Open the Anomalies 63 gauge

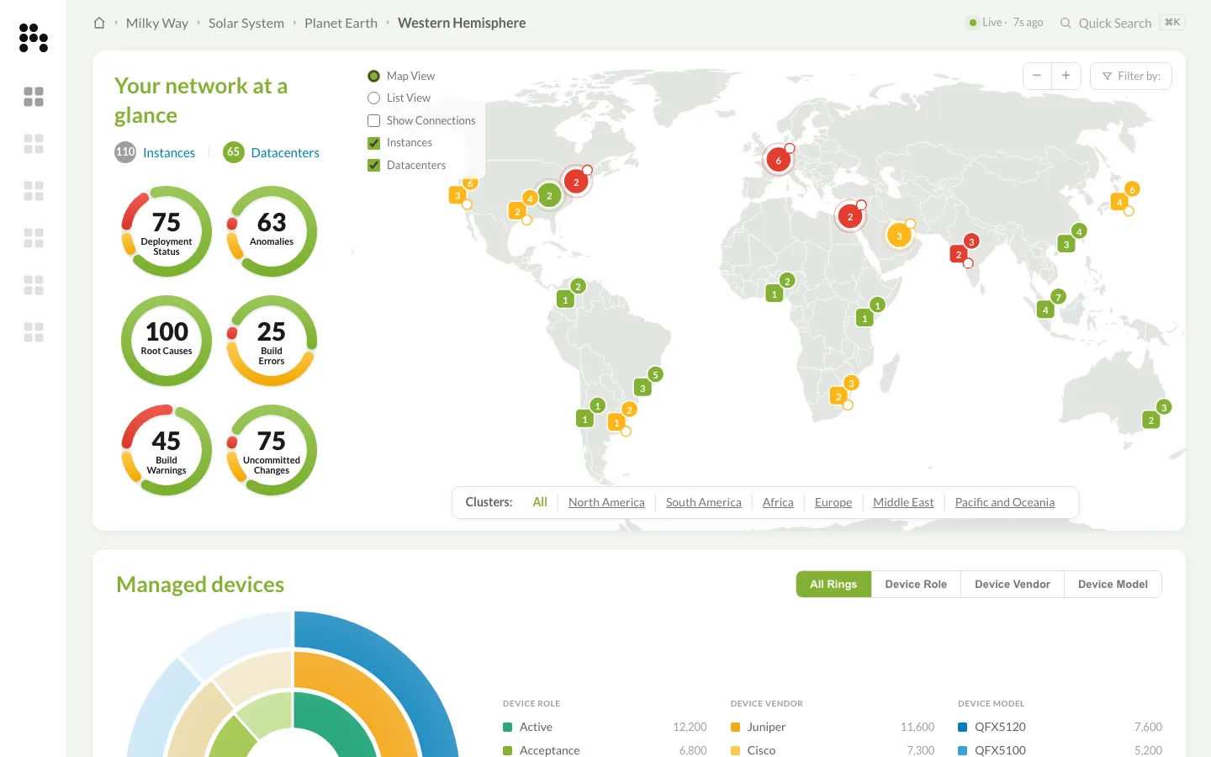click(272, 231)
